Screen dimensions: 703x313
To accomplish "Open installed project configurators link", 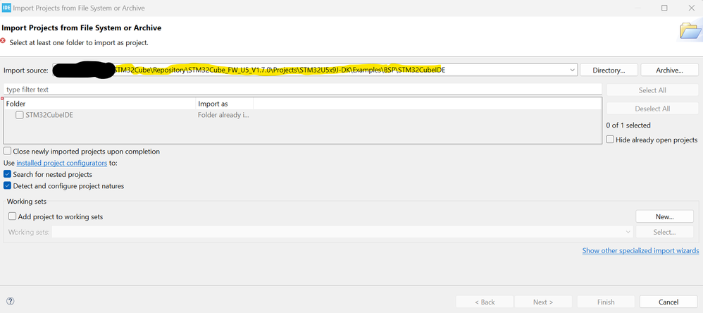I will pos(62,163).
